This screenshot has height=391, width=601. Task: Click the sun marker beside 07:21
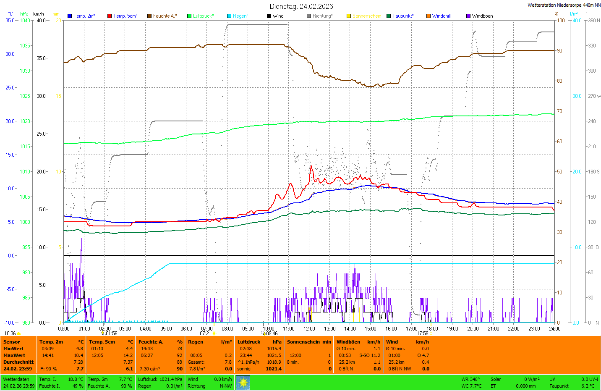coord(214,333)
